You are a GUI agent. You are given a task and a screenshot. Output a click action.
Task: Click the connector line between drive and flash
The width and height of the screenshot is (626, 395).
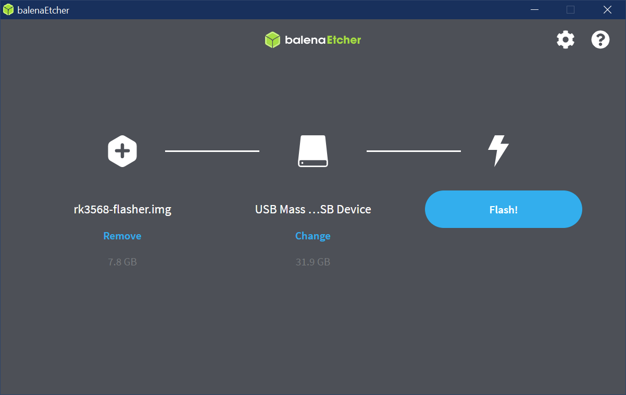[x=413, y=151]
